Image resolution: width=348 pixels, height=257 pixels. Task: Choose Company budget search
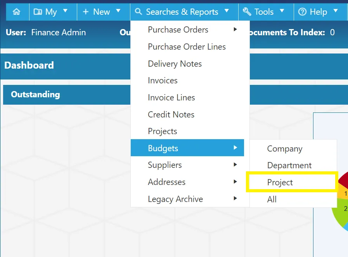[293, 148]
